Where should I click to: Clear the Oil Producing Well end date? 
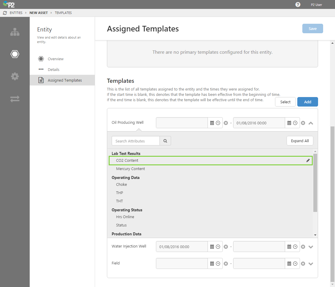tap(303, 123)
